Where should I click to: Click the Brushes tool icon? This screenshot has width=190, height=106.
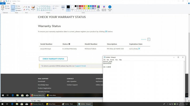tap(33, 7)
